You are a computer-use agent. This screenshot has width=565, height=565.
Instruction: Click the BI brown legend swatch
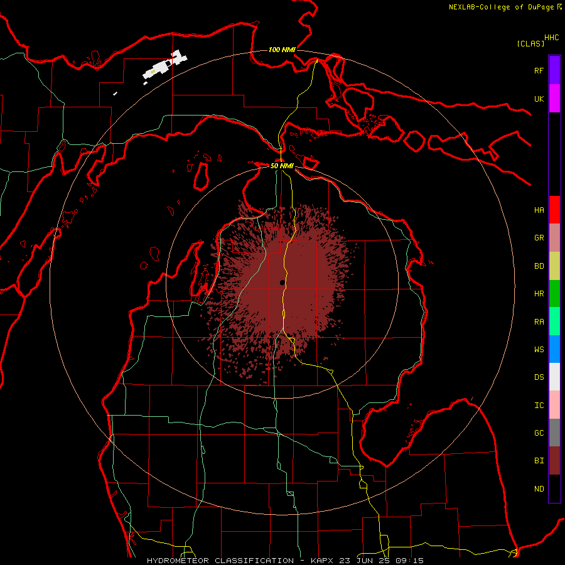(x=554, y=461)
